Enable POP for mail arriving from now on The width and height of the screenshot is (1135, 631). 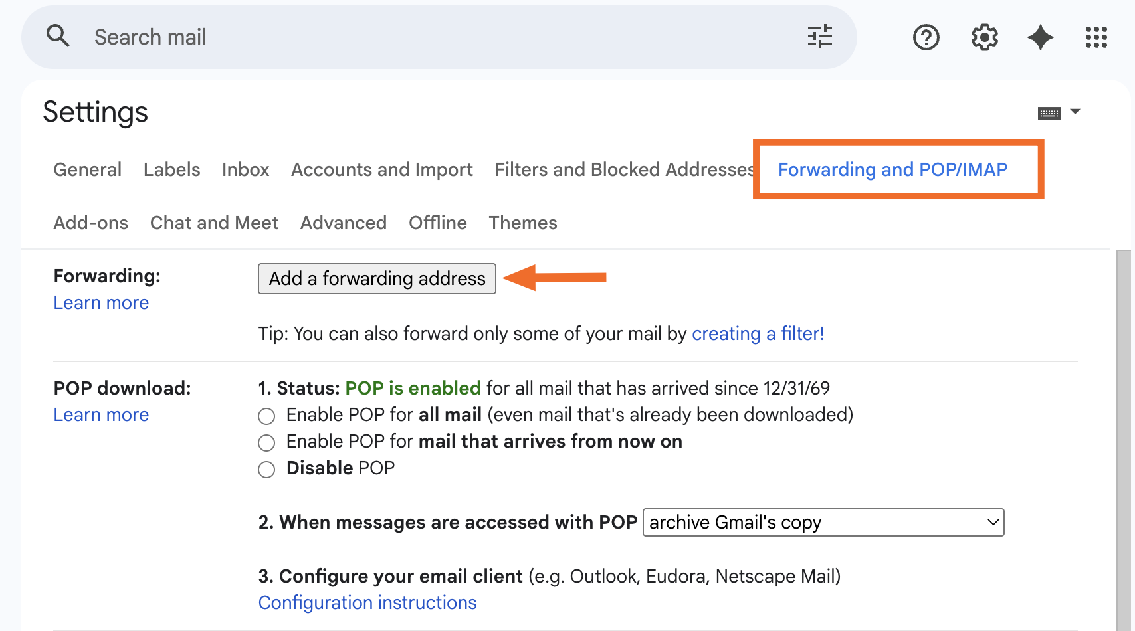click(266, 442)
